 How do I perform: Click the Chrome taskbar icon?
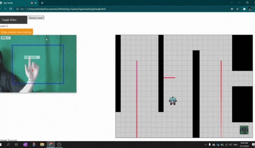click(x=51, y=144)
